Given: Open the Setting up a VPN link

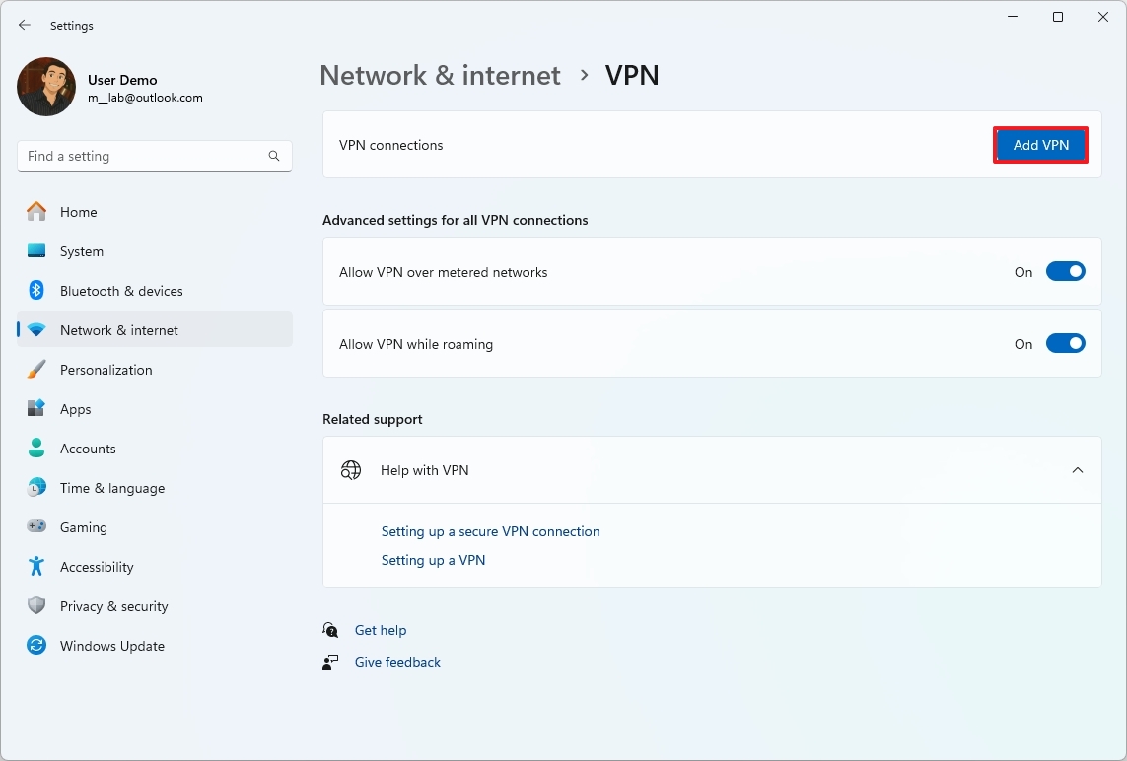Looking at the screenshot, I should click(x=433, y=560).
